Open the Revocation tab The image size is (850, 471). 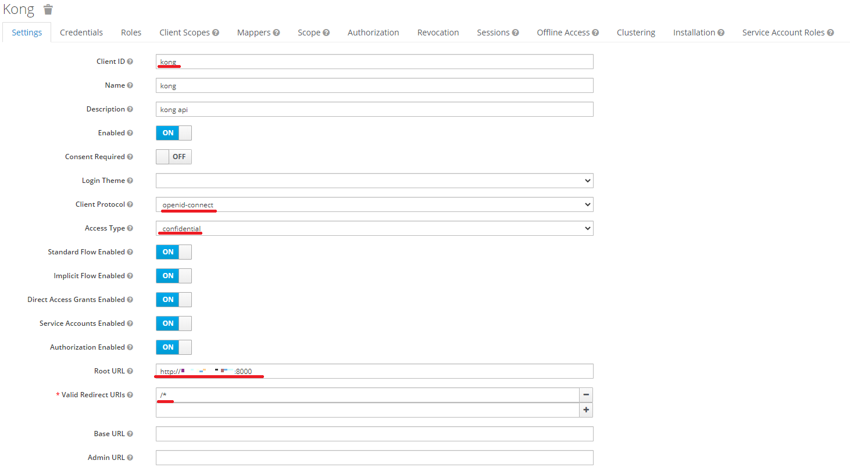[438, 33]
